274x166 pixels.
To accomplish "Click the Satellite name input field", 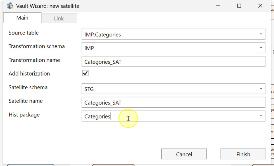I will 173,102.
